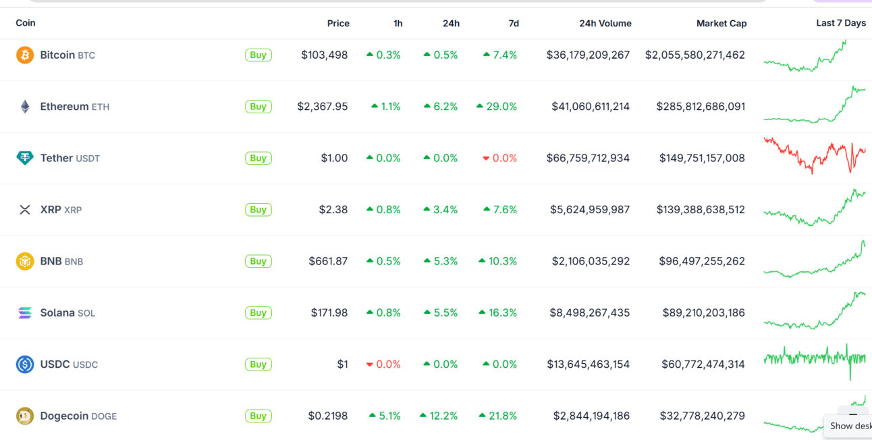The width and height of the screenshot is (872, 440).
Task: Click the BNB yellow logo icon
Action: pyautogui.click(x=25, y=261)
